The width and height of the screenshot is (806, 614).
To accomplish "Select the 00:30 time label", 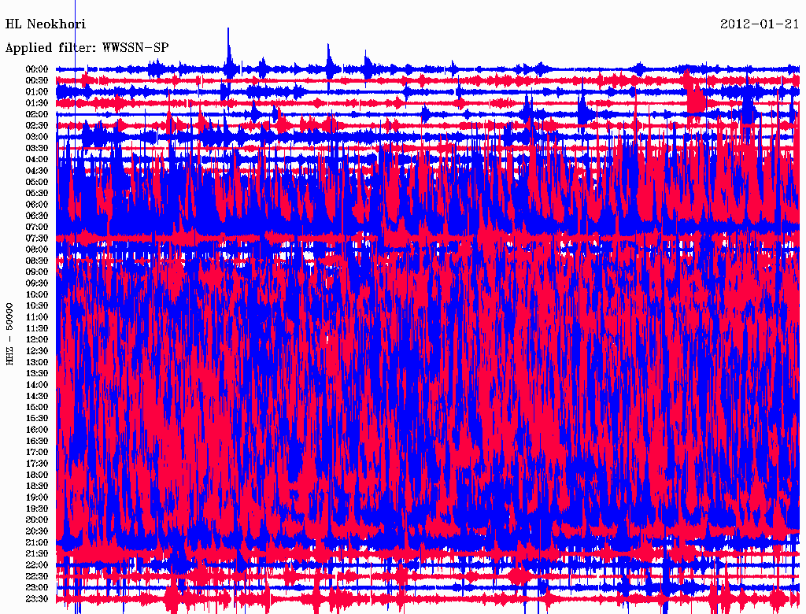I will 37,80.
